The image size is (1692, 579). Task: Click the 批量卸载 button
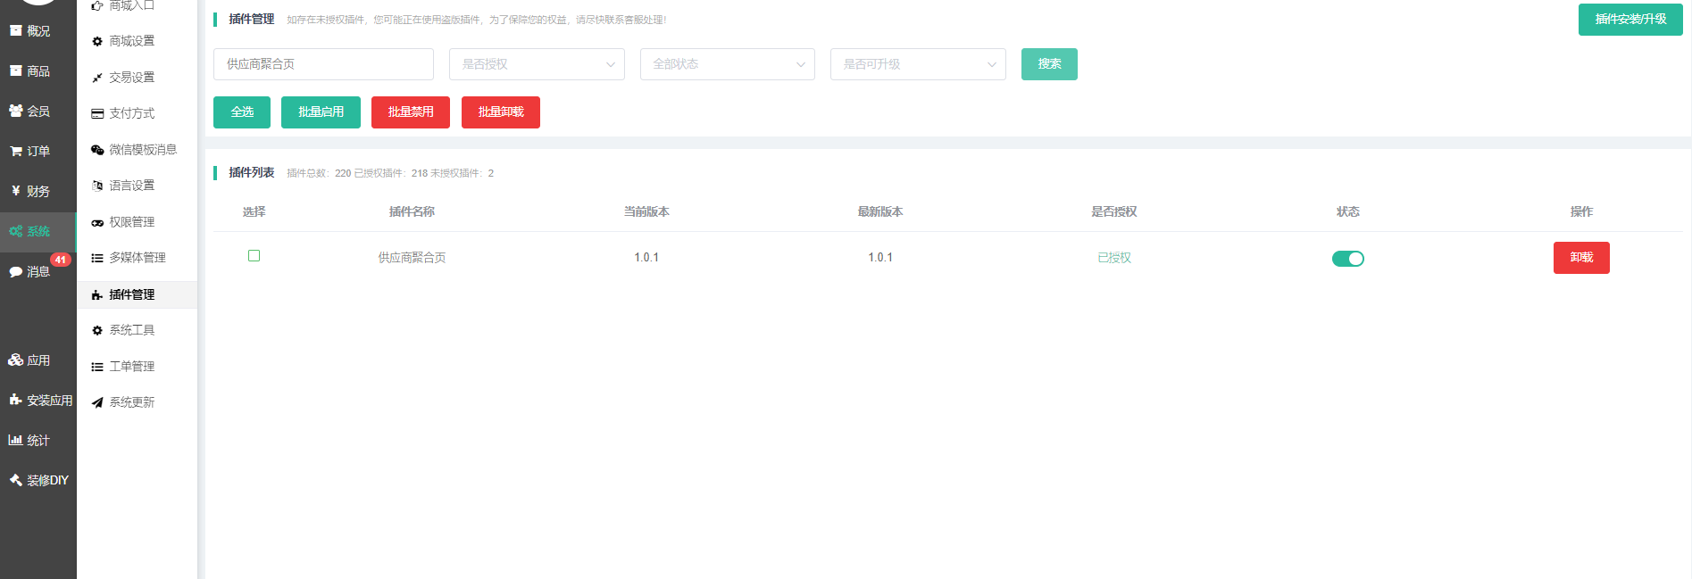tap(501, 112)
